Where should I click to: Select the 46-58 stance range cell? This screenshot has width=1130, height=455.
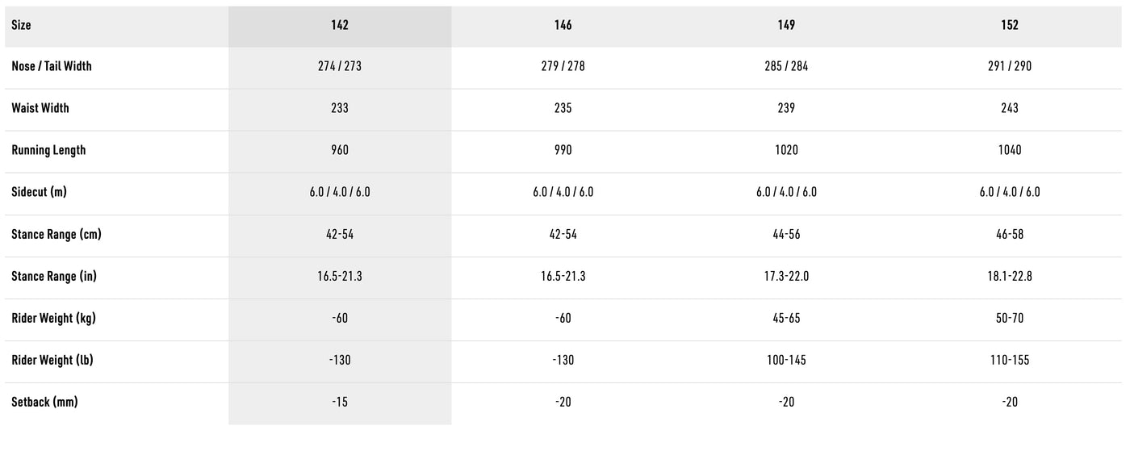click(x=1010, y=234)
